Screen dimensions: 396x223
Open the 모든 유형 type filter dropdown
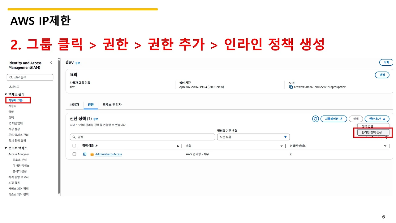pos(253,137)
